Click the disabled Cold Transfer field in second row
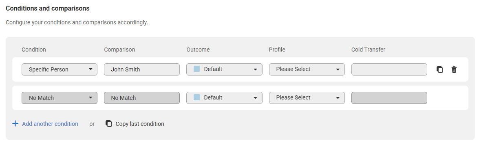The width and height of the screenshot is (479, 149). pyautogui.click(x=389, y=98)
